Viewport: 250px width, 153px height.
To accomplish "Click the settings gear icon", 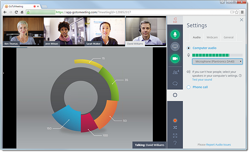I will point(175,95).
